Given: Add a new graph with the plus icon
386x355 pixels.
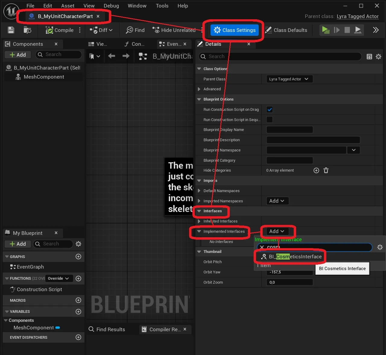Looking at the screenshot, I should [x=78, y=257].
